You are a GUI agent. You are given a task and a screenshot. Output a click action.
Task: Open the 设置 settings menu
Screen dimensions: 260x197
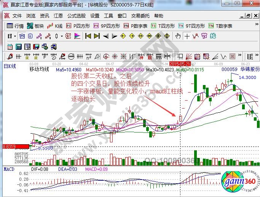[95, 16]
